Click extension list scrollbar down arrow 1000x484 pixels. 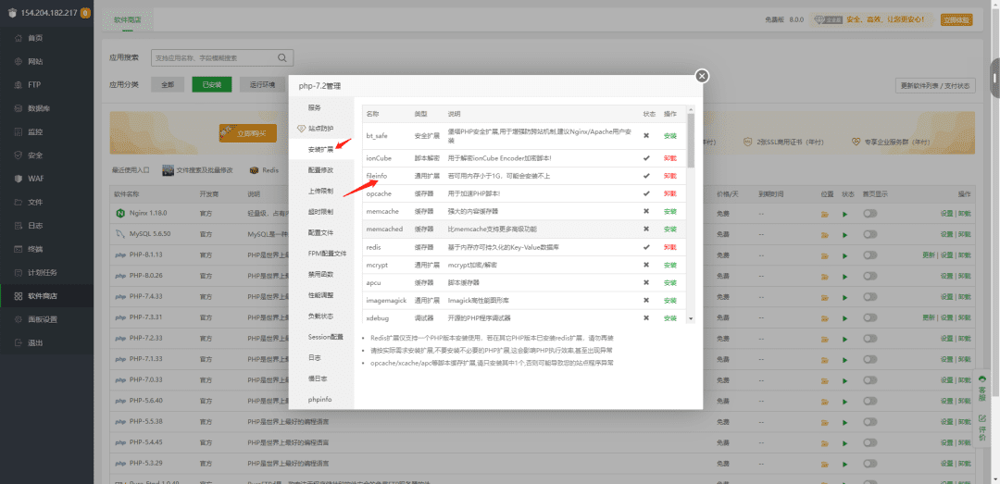[x=690, y=317]
